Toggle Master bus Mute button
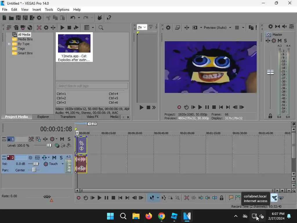 (280, 41)
